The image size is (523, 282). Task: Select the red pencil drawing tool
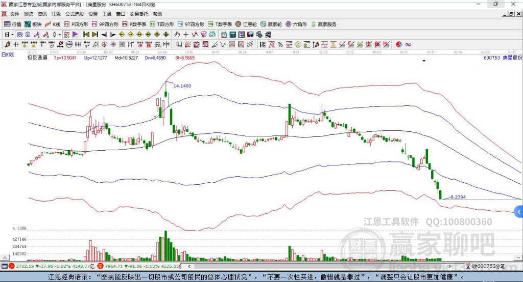point(7,44)
